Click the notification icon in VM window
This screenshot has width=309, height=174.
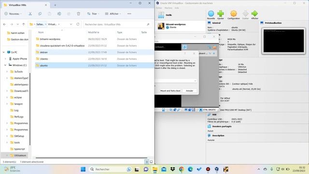tap(184, 47)
